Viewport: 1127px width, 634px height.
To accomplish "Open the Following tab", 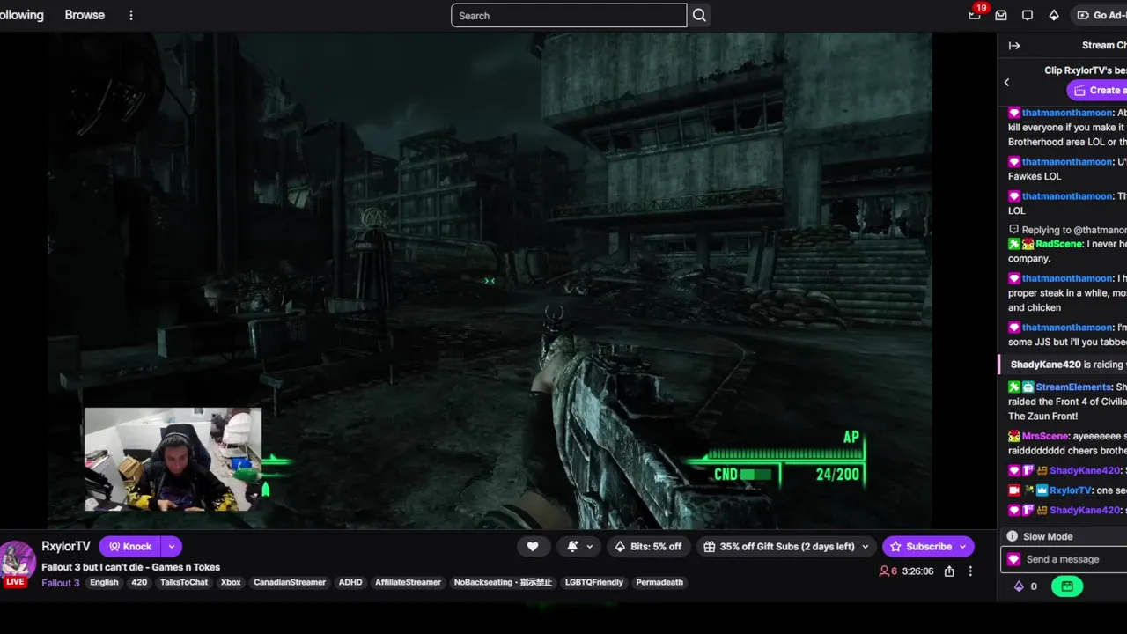I will point(21,15).
